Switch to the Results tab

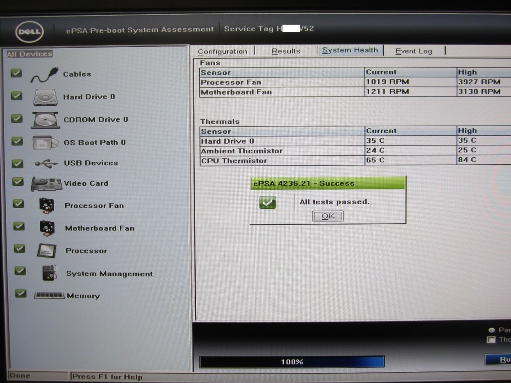[x=286, y=51]
